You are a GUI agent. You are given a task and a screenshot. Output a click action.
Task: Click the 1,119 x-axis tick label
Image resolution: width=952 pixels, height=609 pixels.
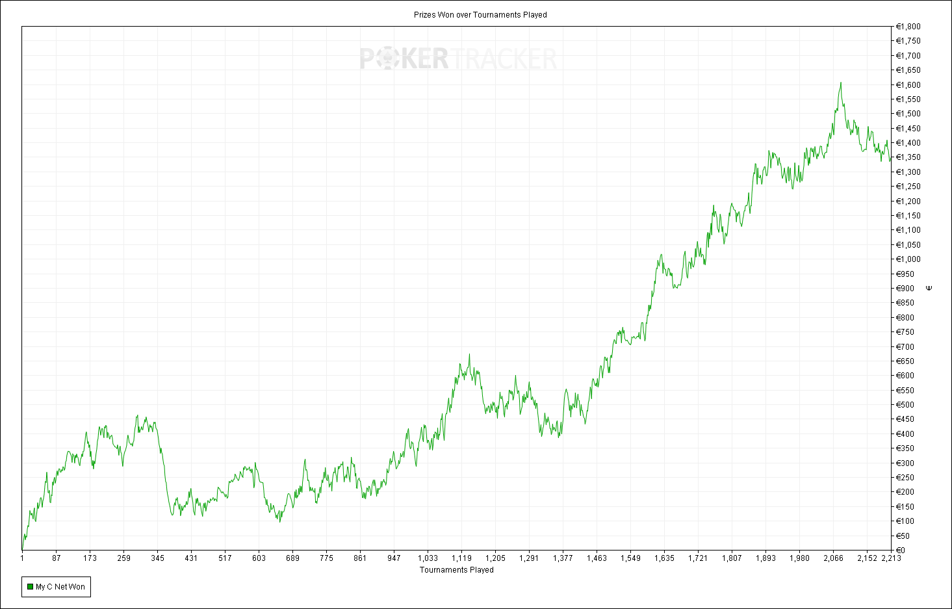tap(461, 558)
